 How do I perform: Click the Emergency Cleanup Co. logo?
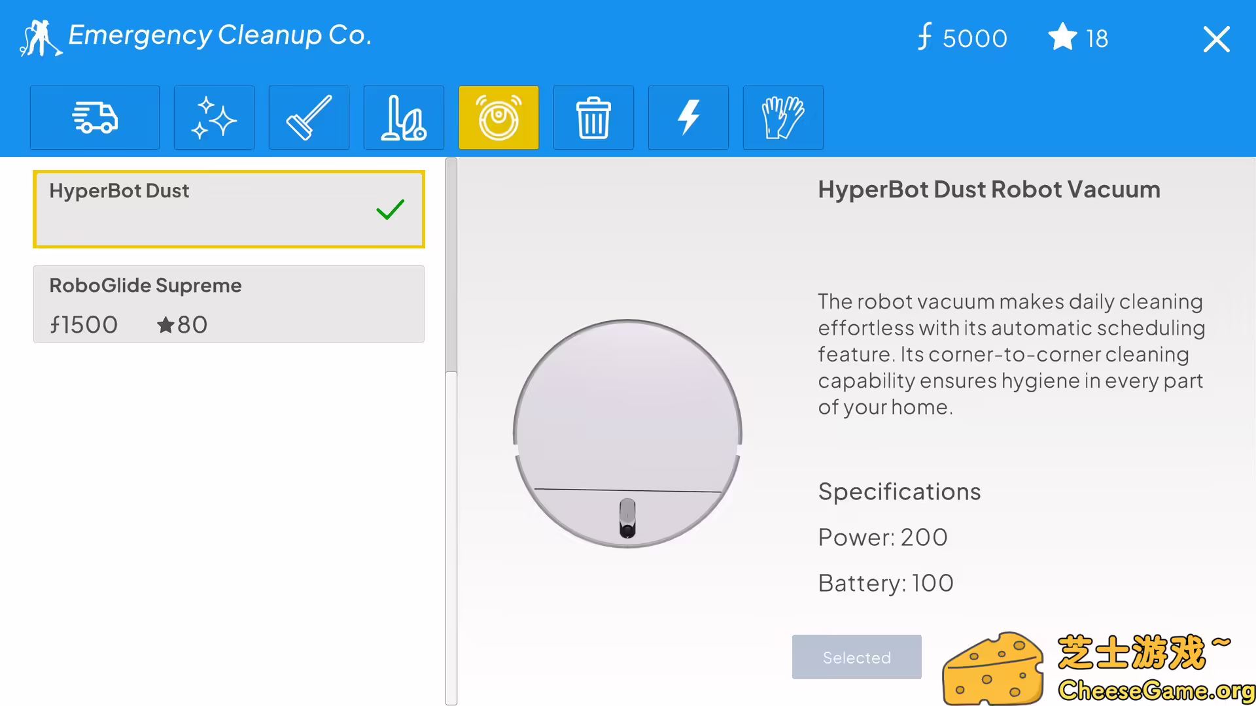[41, 38]
